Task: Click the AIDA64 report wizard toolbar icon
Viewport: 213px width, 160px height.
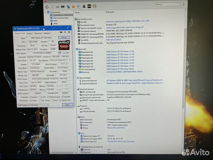Action: pyautogui.click(x=79, y=7)
